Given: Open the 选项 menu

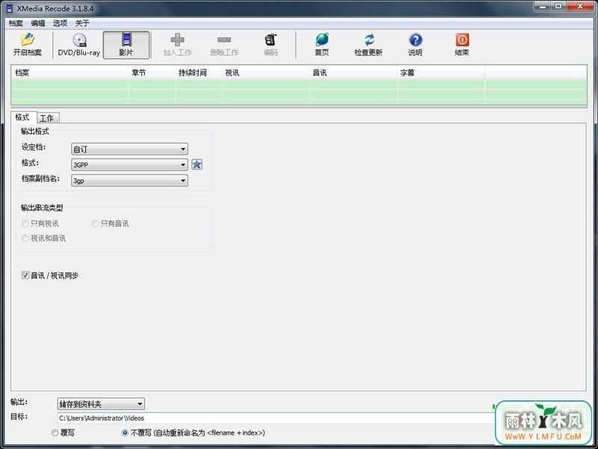Looking at the screenshot, I should (x=60, y=23).
